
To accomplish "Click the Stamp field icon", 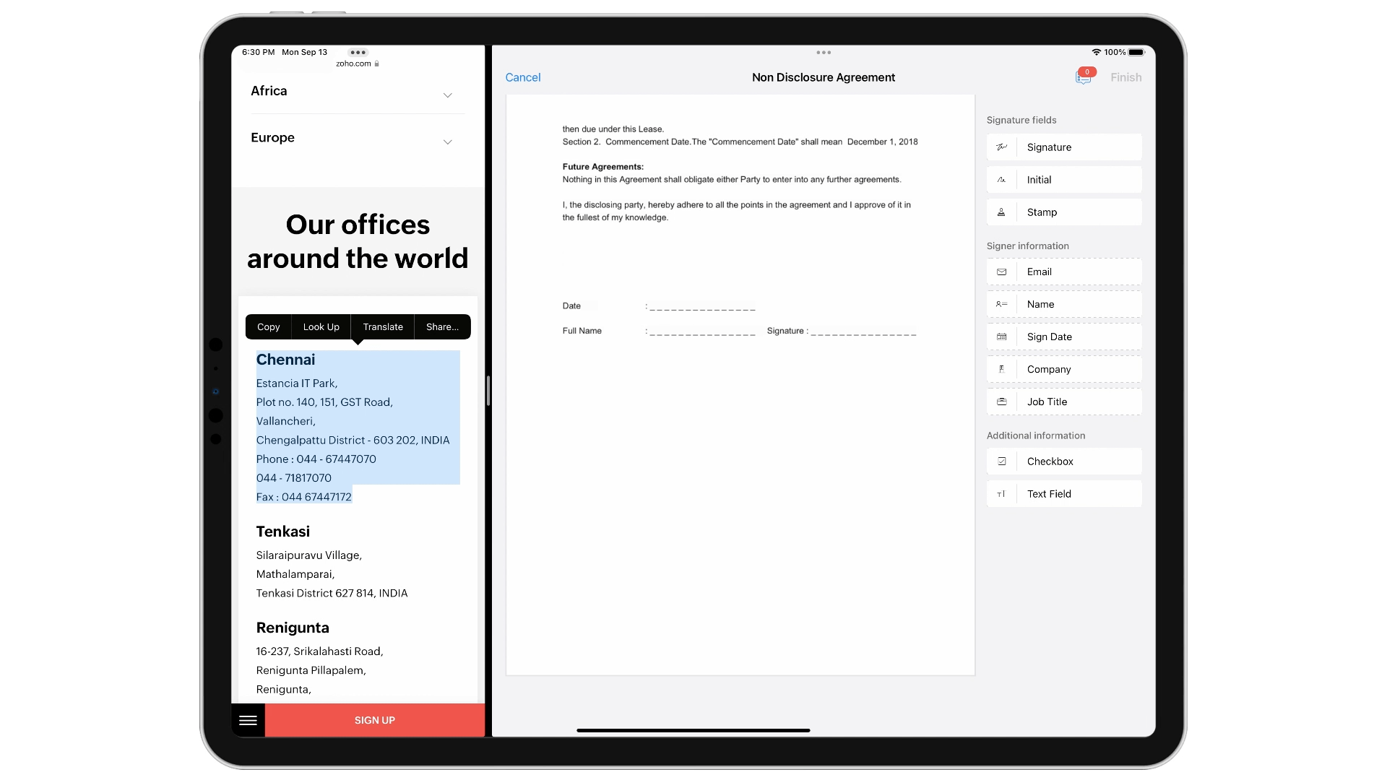I will (x=1001, y=212).
